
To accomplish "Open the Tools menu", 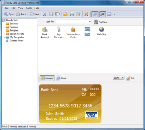I will 29,8.
